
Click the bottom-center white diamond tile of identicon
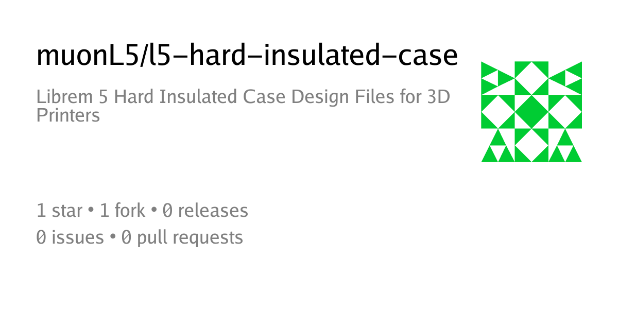coord(531,145)
